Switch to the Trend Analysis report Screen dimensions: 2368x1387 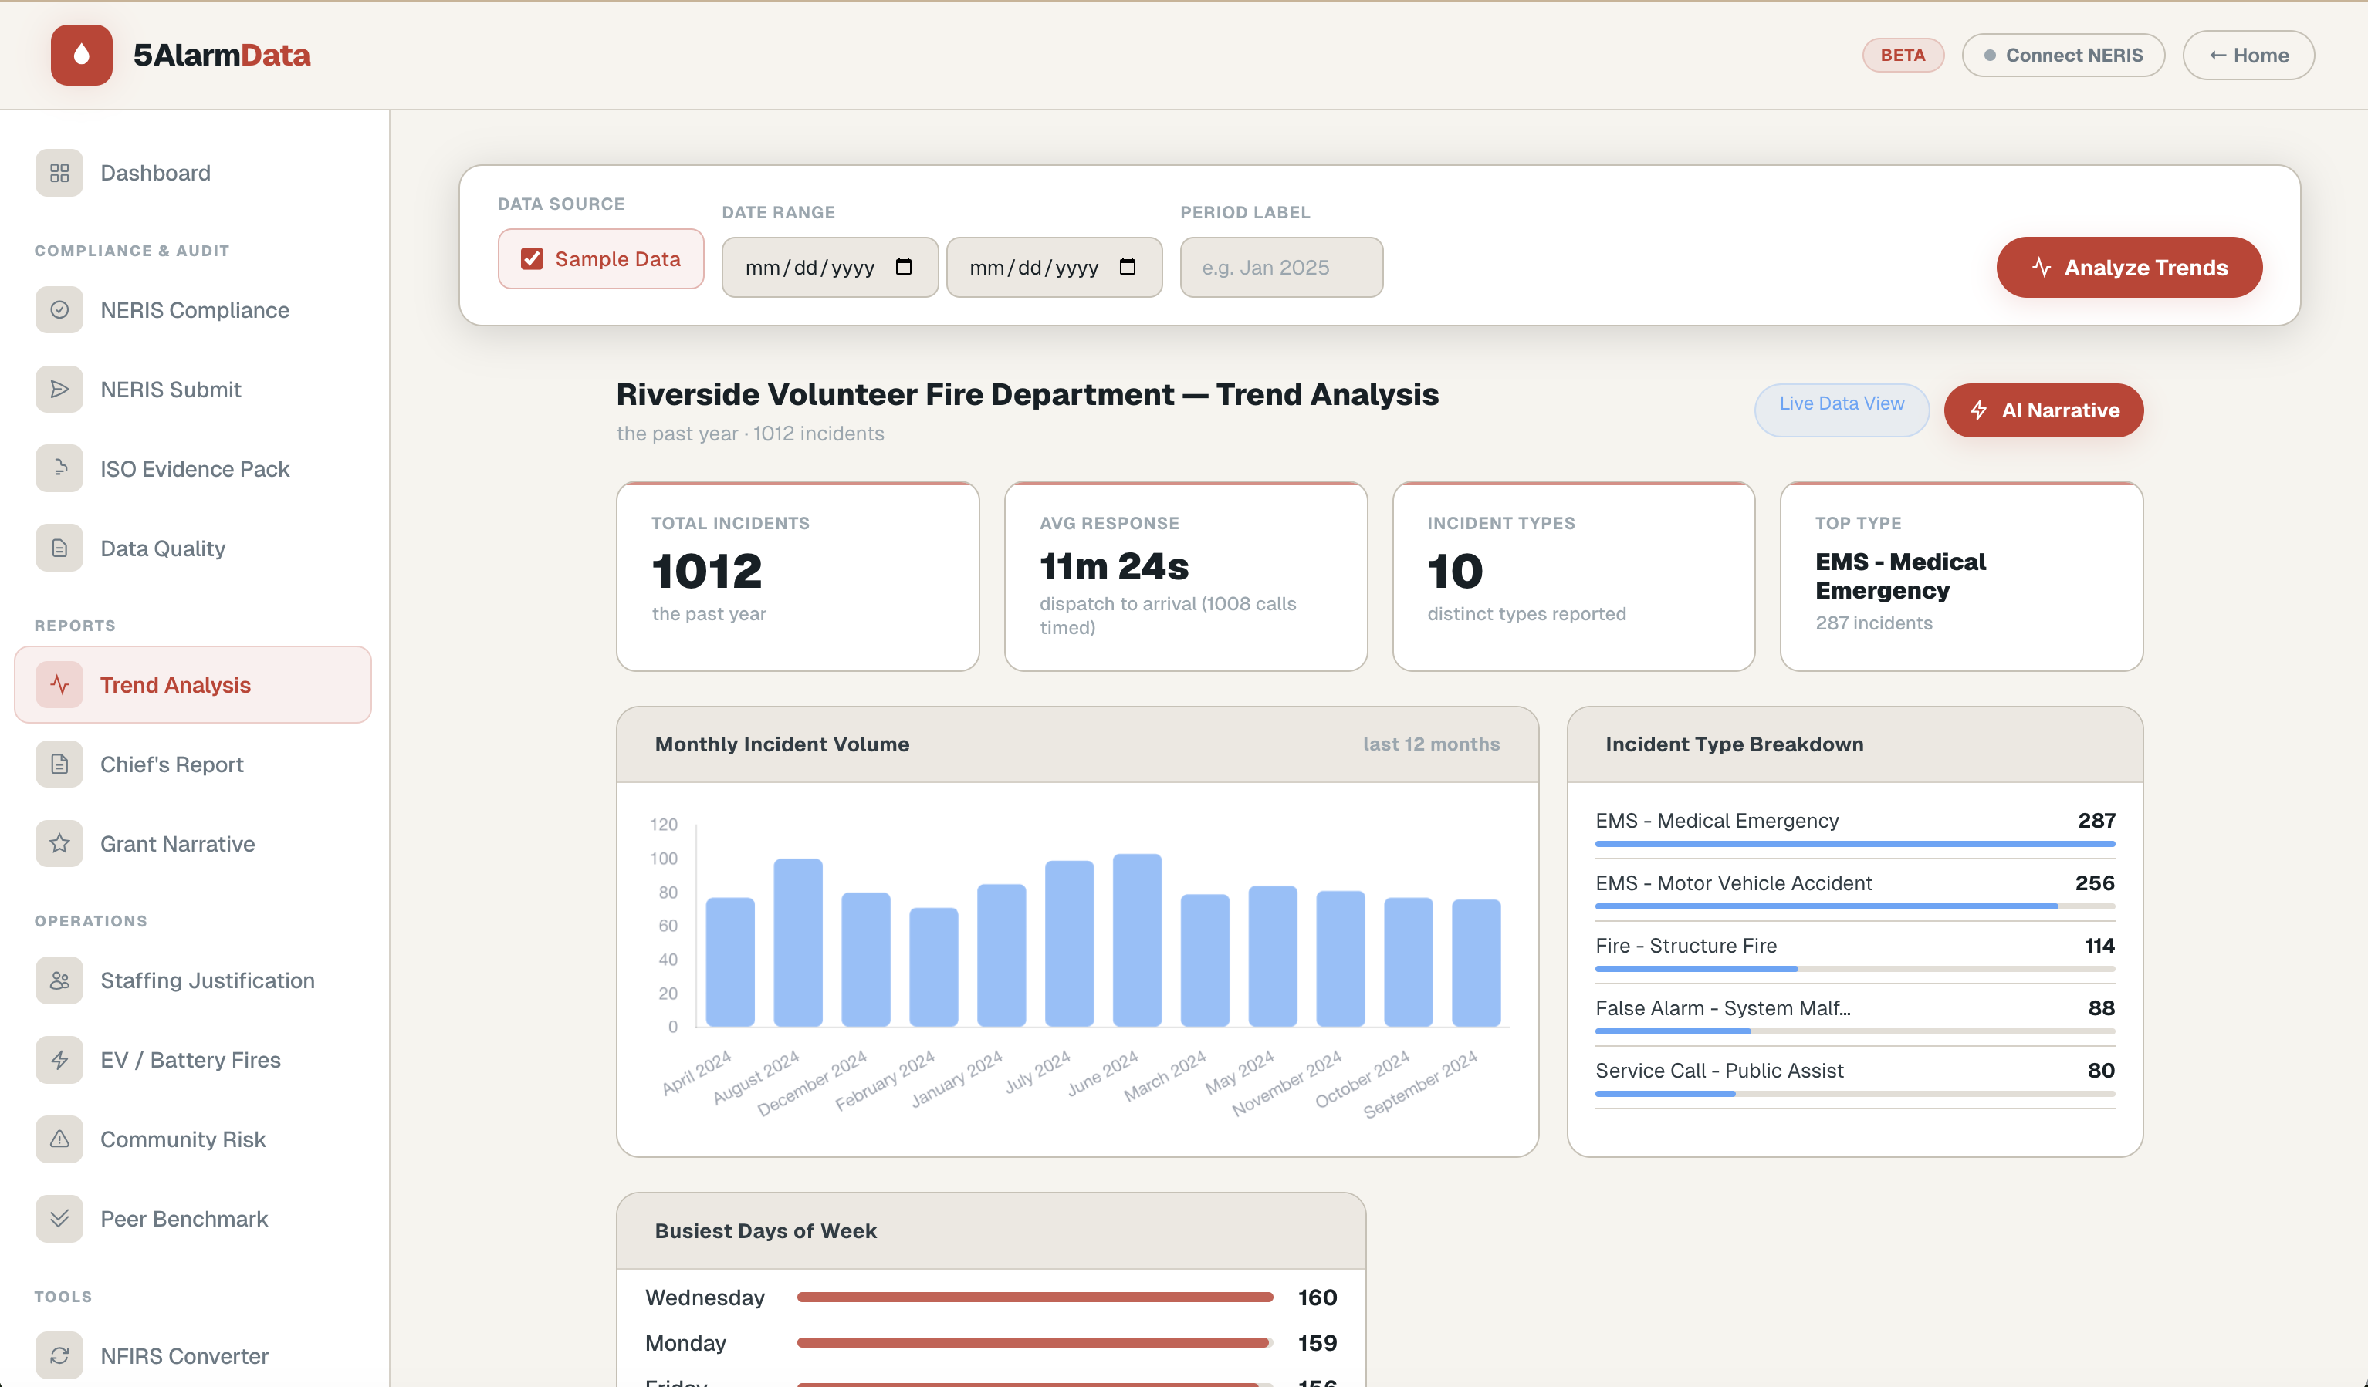point(176,684)
